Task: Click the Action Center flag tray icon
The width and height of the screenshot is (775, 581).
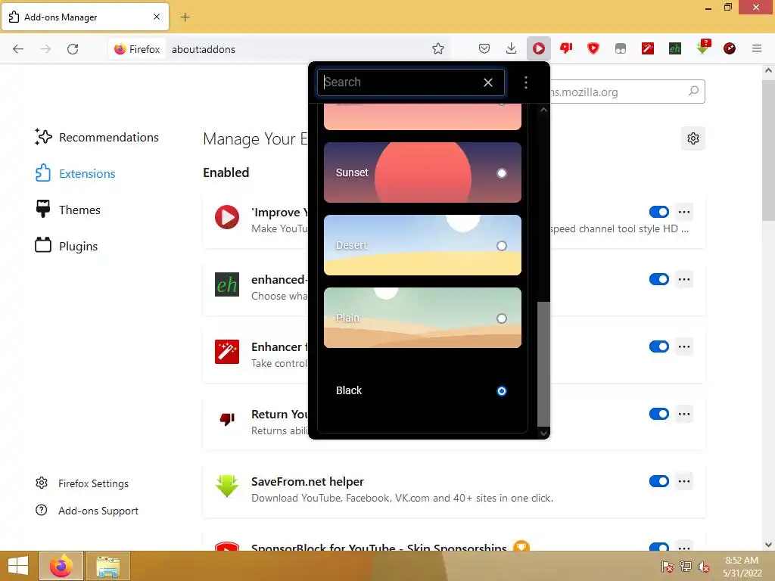Action: (x=667, y=566)
